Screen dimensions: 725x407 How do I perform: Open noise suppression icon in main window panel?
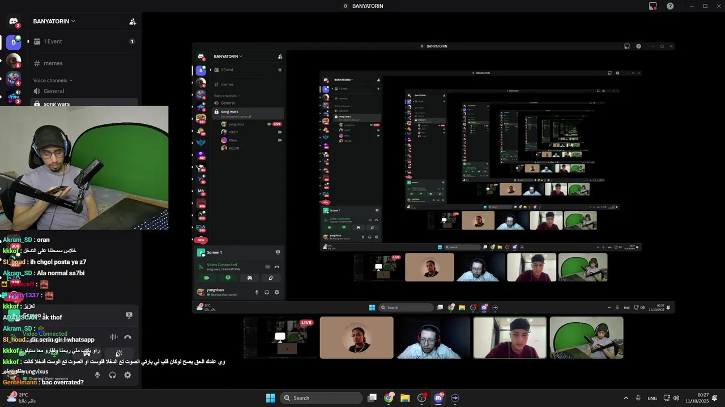tap(114, 337)
